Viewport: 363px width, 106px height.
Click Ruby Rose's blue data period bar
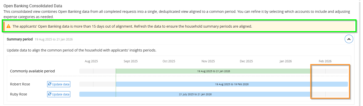click(x=195, y=94)
